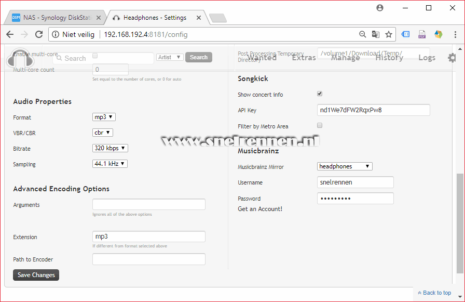Screen dimensions: 465x302
Task: Click the scrollbar down arrow
Action: (x=460, y=296)
